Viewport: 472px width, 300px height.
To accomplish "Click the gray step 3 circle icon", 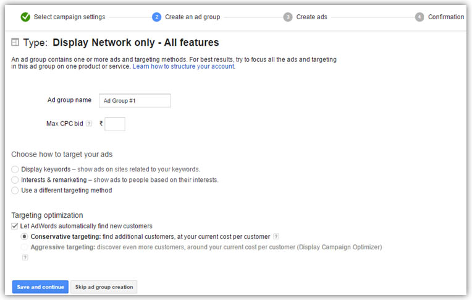I will pyautogui.click(x=288, y=17).
